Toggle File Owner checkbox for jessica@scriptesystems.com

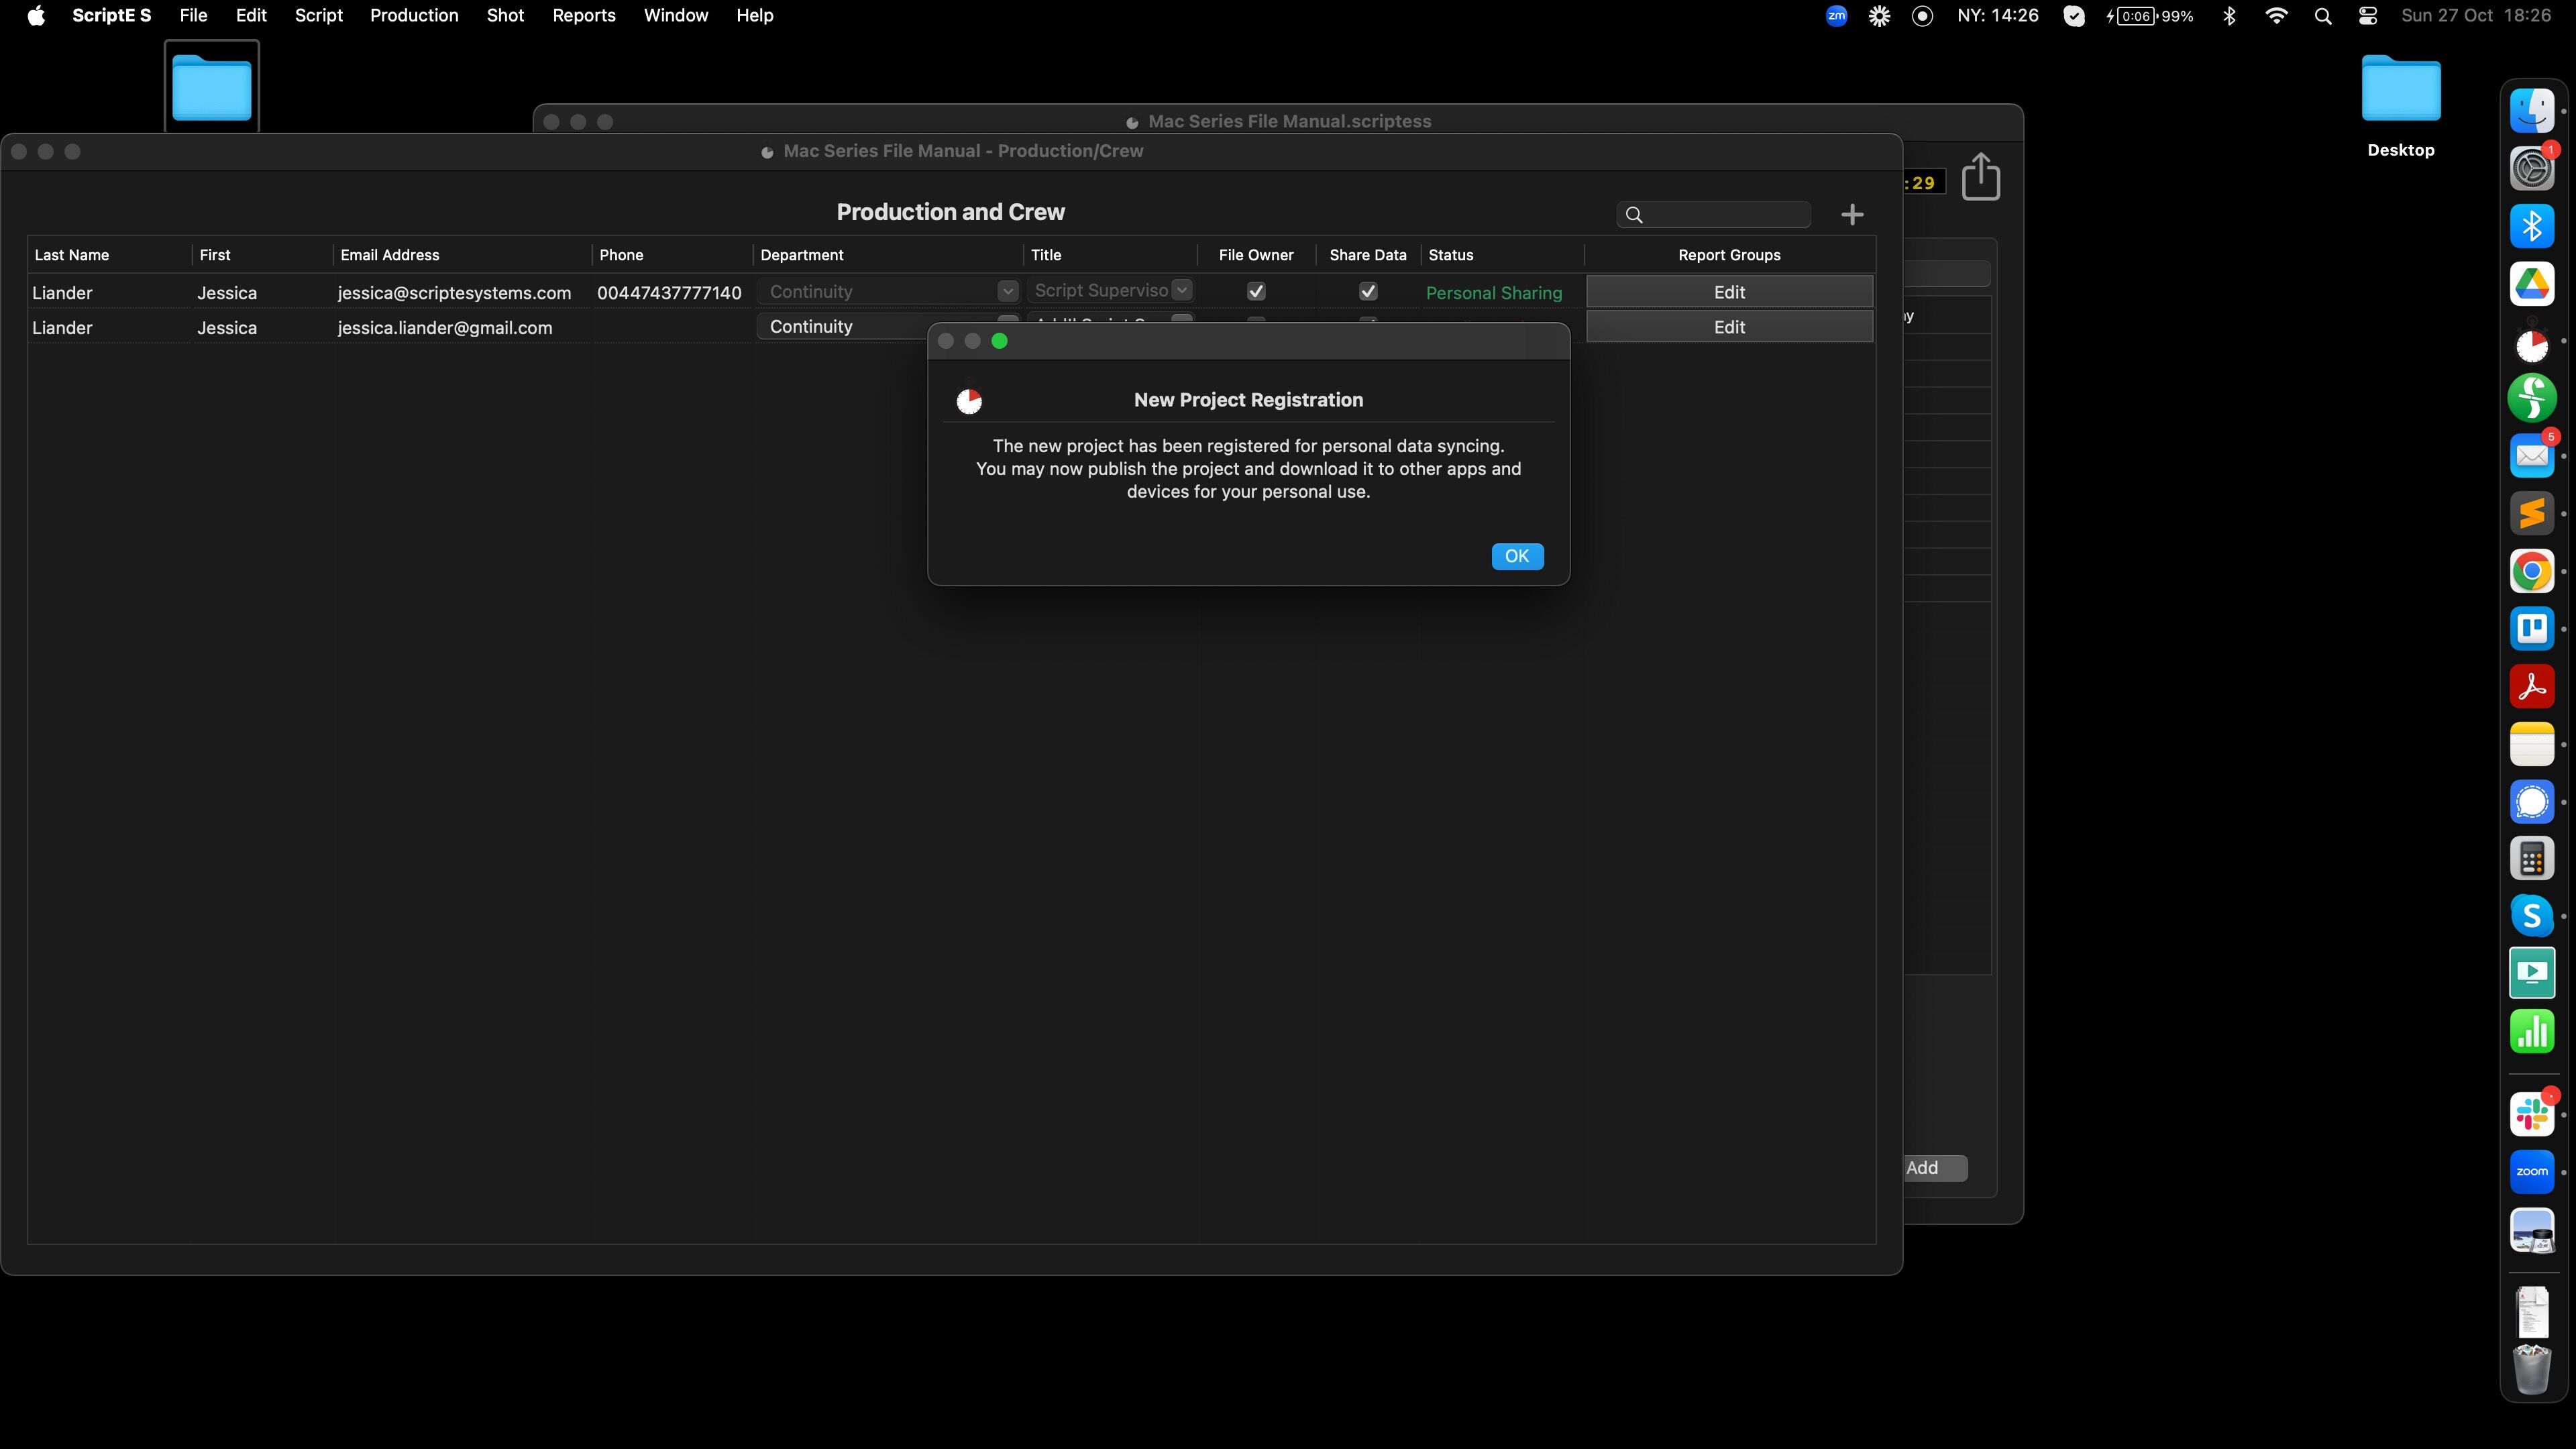point(1256,292)
